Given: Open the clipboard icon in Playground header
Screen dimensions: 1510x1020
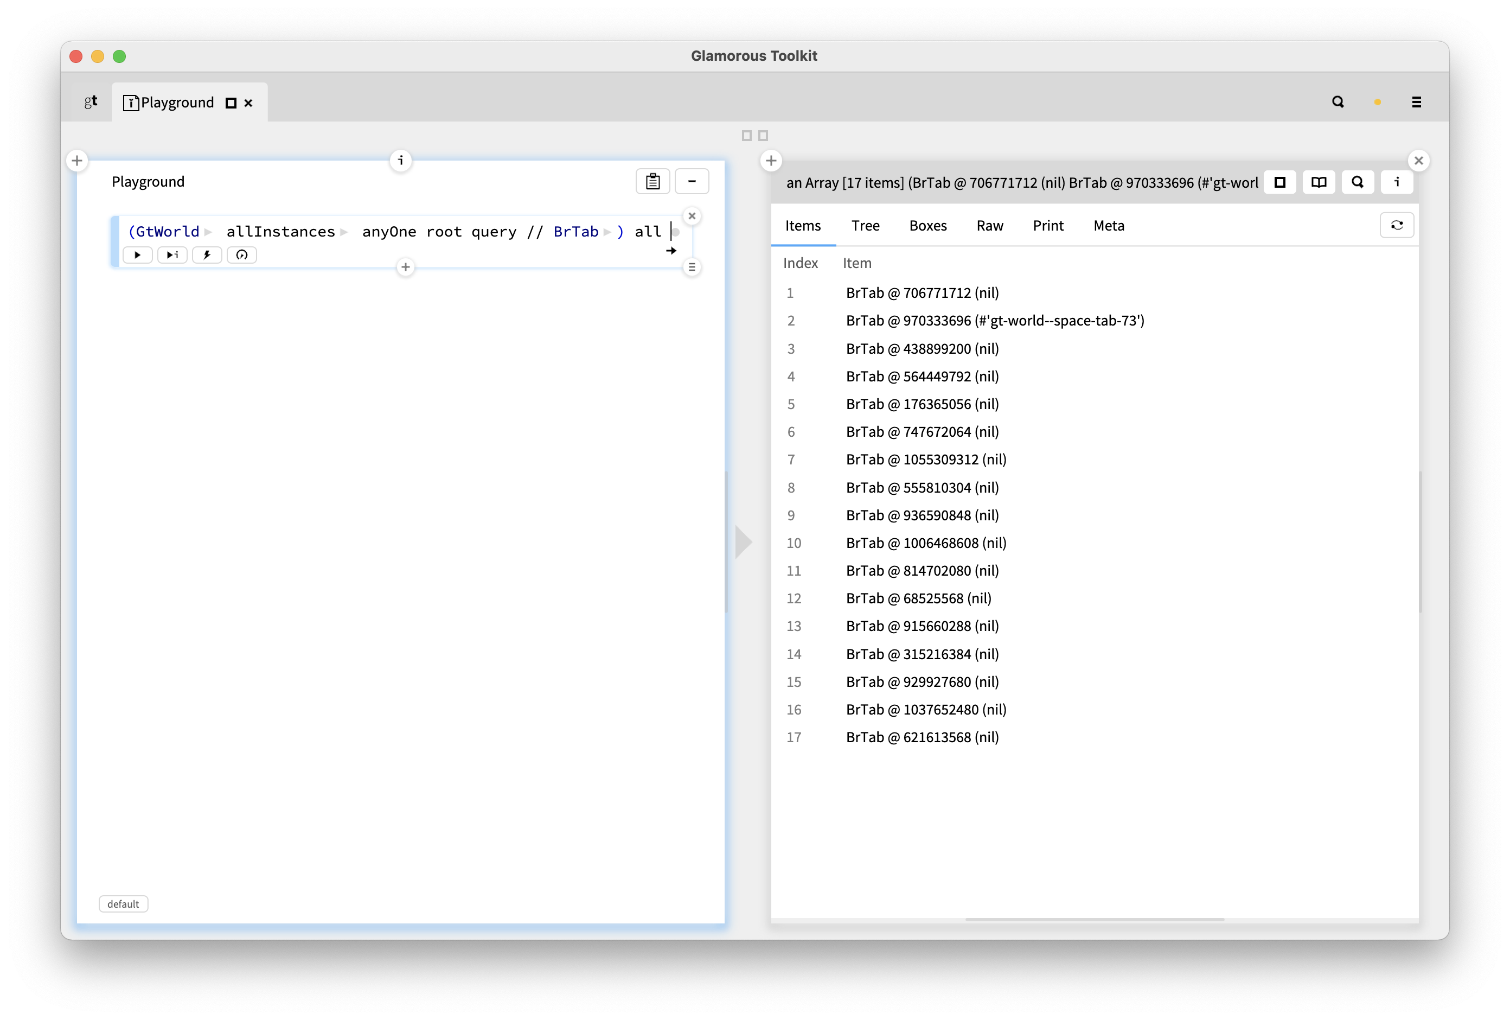Looking at the screenshot, I should pyautogui.click(x=652, y=181).
